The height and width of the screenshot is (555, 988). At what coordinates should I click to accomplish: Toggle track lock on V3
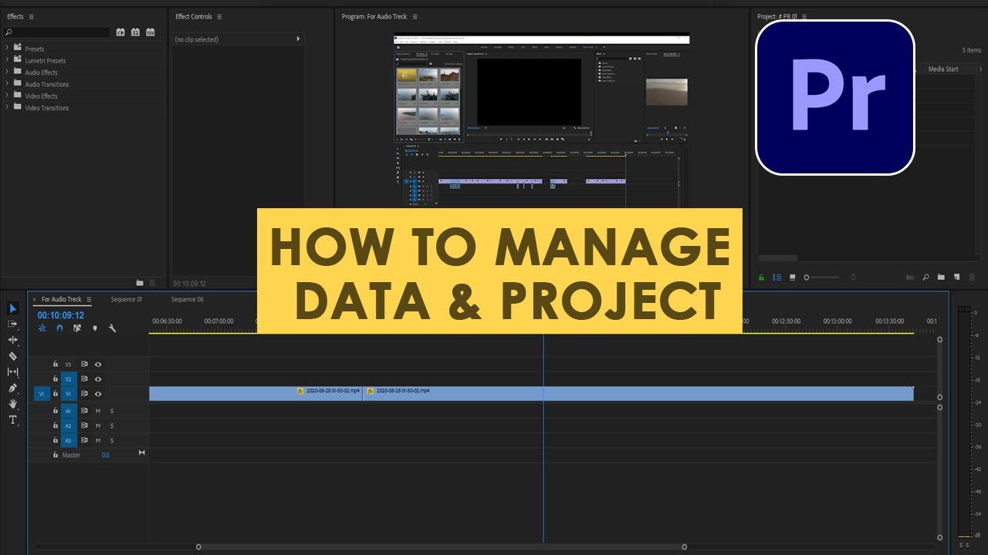[x=56, y=364]
